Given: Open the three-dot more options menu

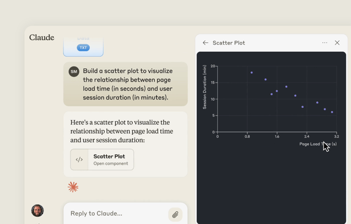Looking at the screenshot, I should [325, 43].
